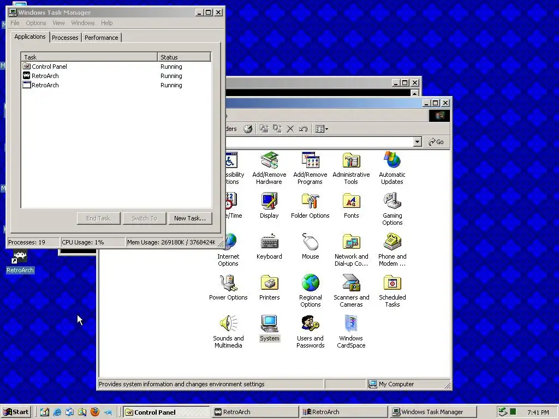Click the scroll-up arrow in RetroArch console window
The width and height of the screenshot is (559, 419).
(x=414, y=93)
